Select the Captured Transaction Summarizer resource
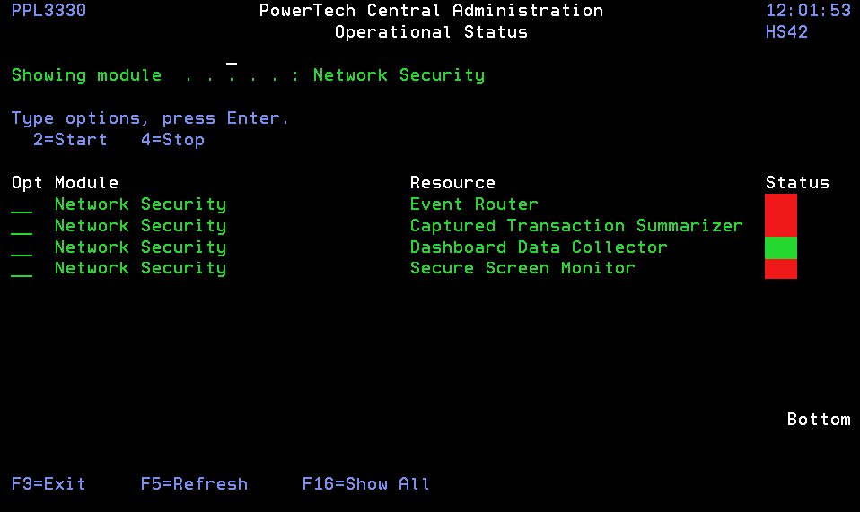This screenshot has width=860, height=512. click(576, 226)
